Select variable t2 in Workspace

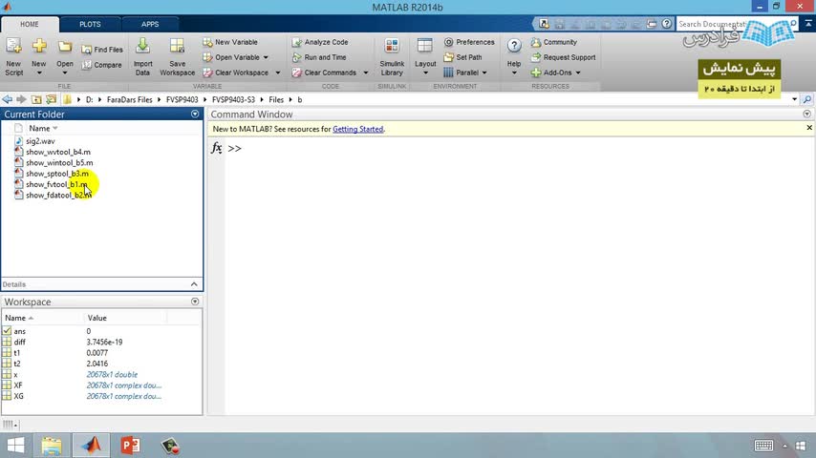pos(16,364)
